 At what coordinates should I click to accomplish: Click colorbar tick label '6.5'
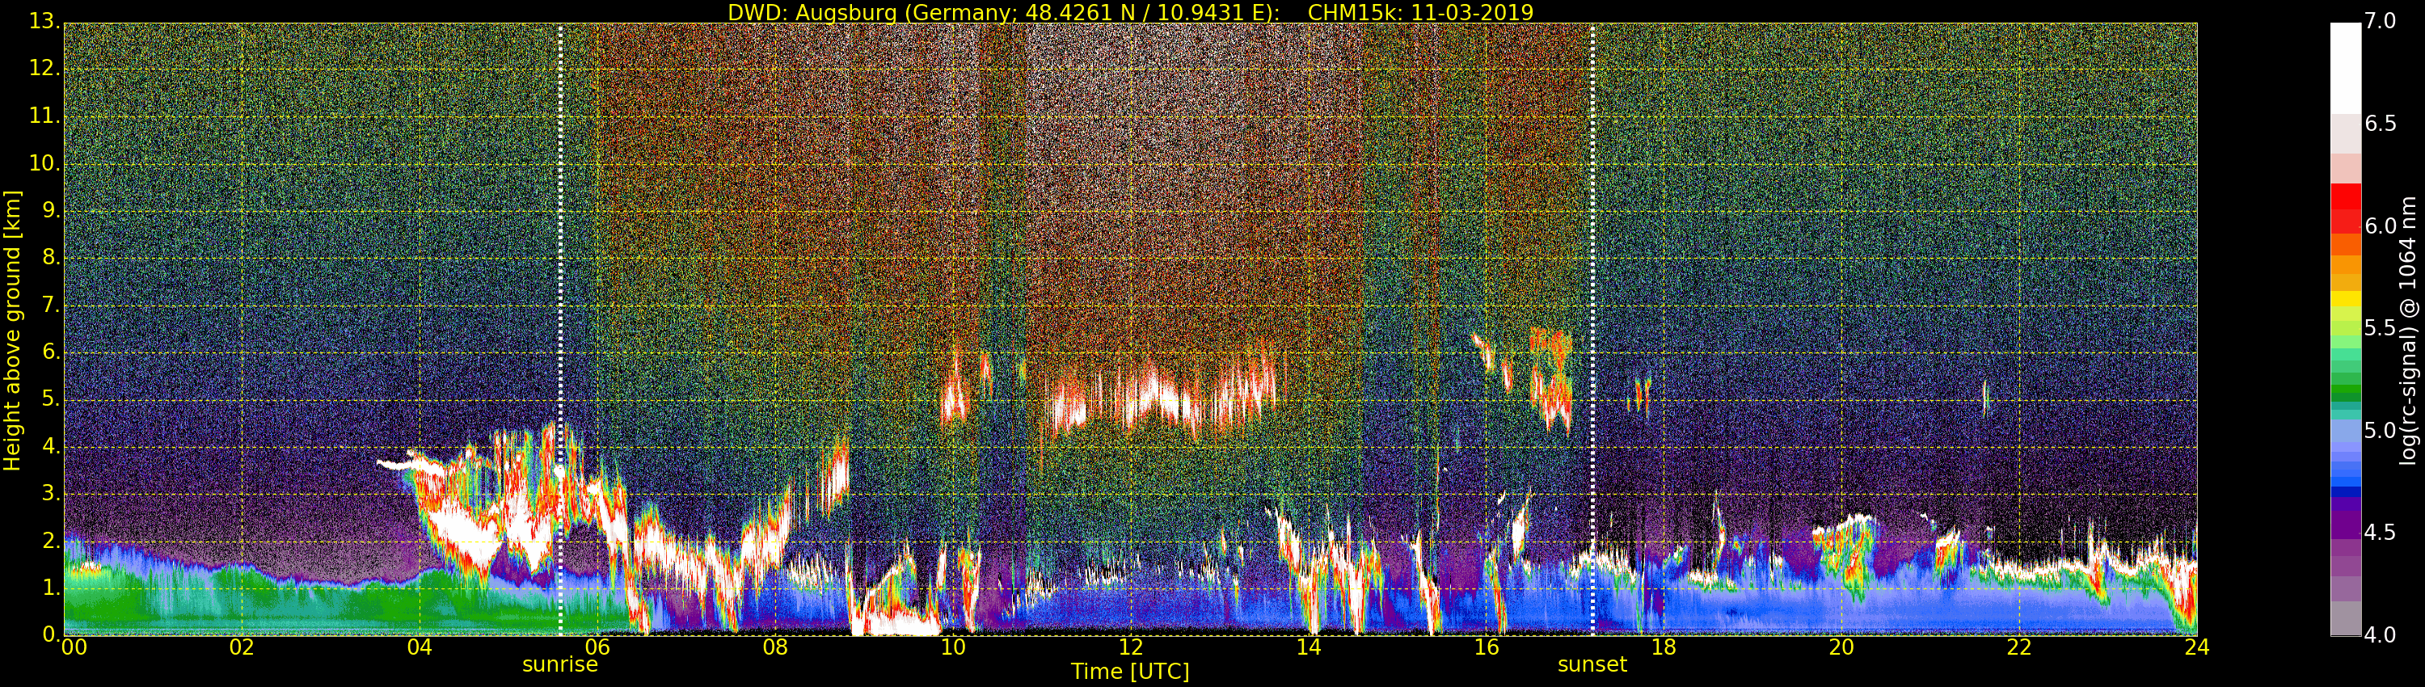point(2380,124)
